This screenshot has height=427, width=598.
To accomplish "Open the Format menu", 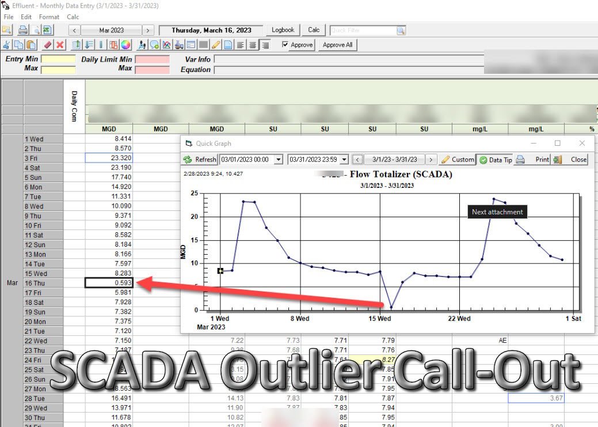I will (49, 17).
